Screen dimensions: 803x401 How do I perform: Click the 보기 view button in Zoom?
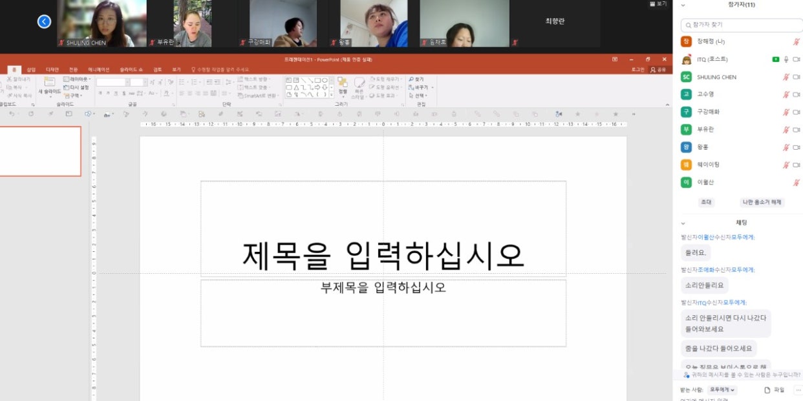(658, 4)
